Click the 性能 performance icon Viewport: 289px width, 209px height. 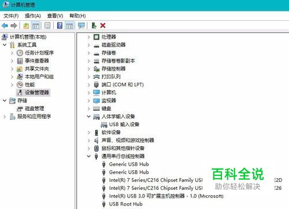pyautogui.click(x=20, y=85)
